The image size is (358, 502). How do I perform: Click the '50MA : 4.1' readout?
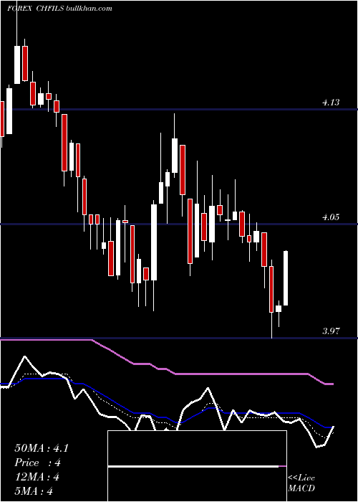(42, 448)
